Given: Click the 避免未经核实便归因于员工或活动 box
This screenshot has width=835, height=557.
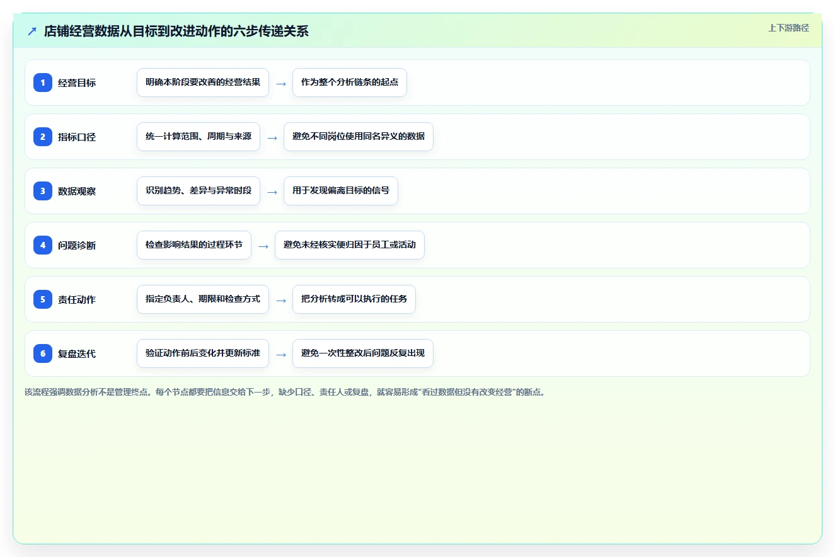Looking at the screenshot, I should tap(350, 245).
